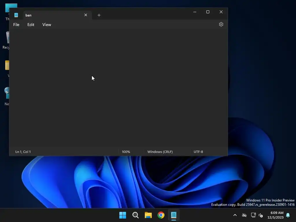Click Notepad icon in the taskbar
Screen dimensions: 296x222
[174, 215]
